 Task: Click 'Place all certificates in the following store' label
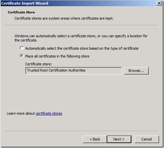pyautogui.click(x=57, y=56)
